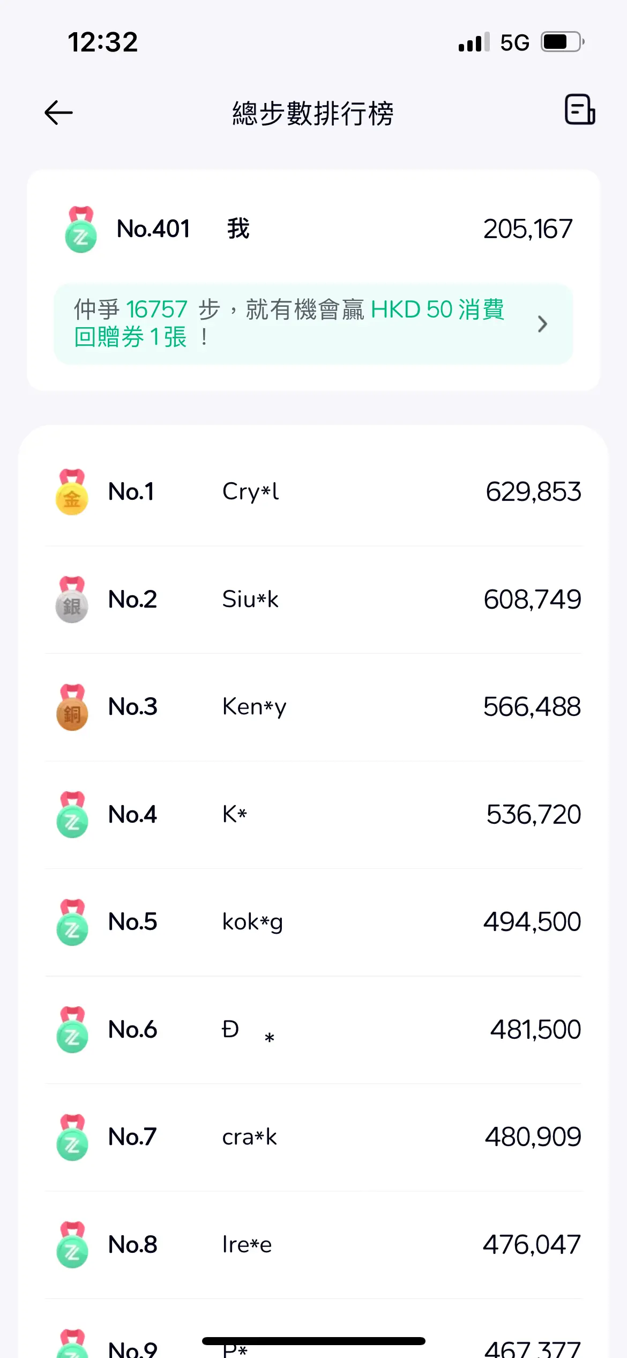
Task: Tap my step total 205,167
Action: coord(528,229)
